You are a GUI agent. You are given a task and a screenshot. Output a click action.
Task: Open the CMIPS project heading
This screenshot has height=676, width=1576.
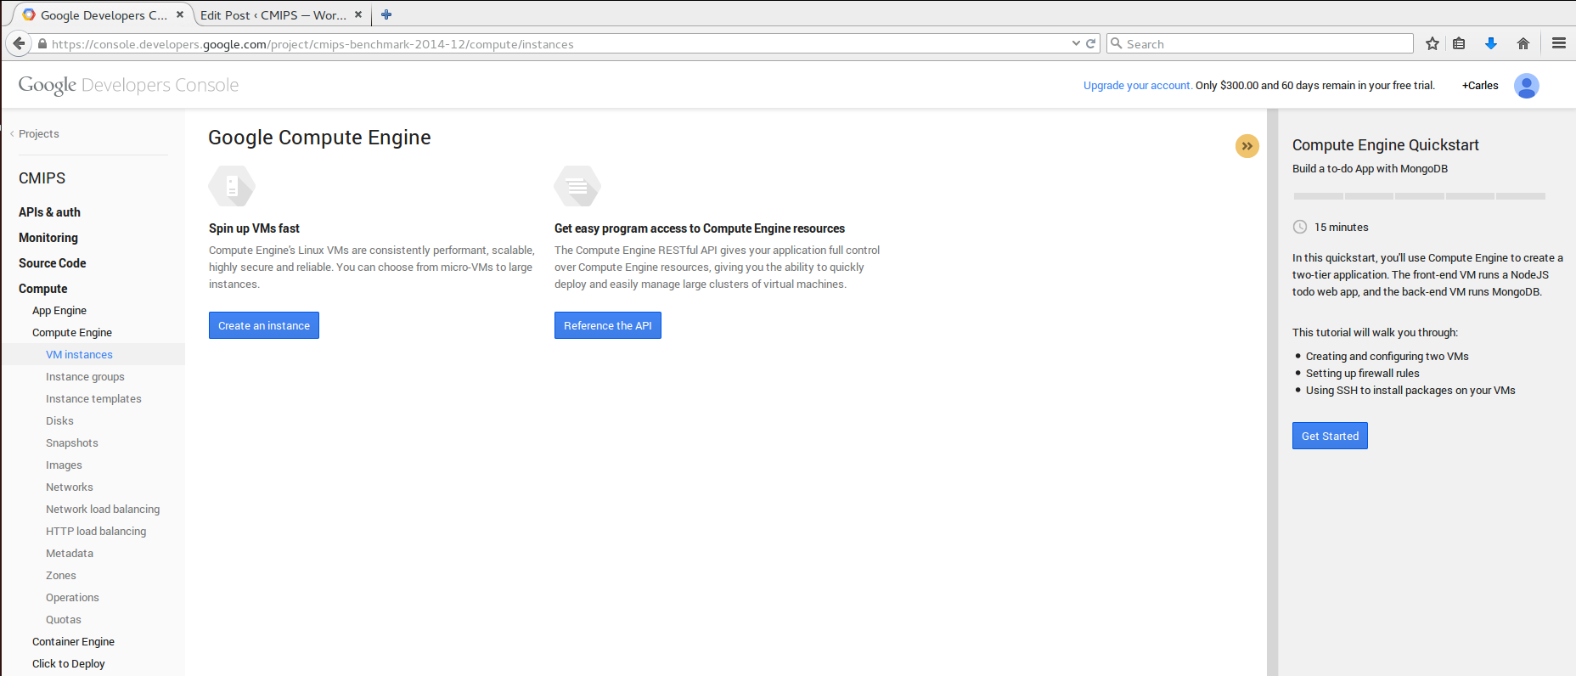tap(42, 178)
